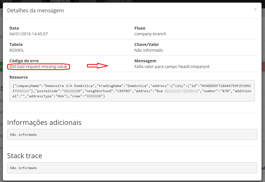This screenshot has height=182, width=265.
Task: Click the date value 04/01/2016 14:45:07
Action: click(29, 34)
